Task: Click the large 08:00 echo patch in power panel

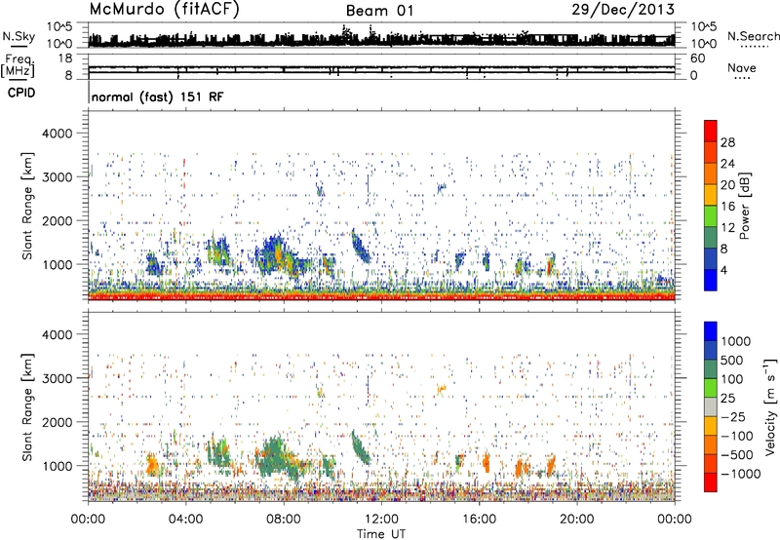Action: (280, 256)
